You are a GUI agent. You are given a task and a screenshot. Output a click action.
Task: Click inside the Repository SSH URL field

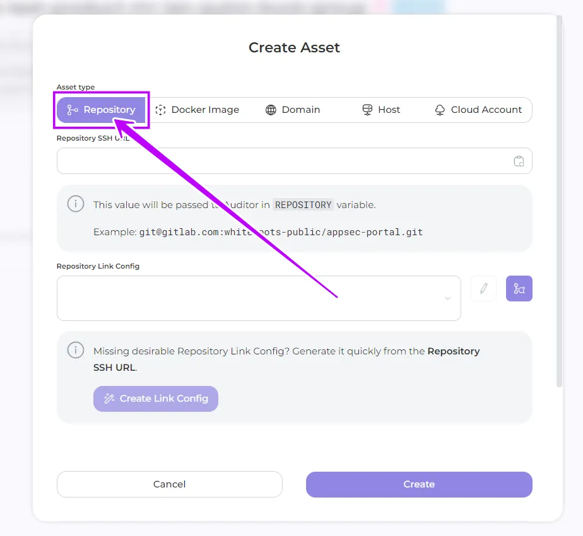pos(284,161)
